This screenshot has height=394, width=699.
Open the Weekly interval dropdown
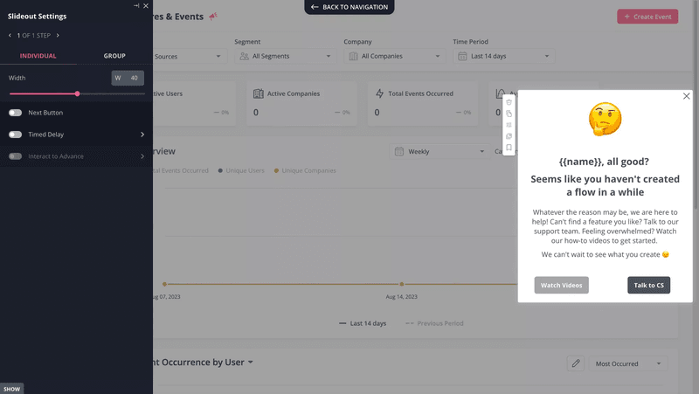[439, 151]
